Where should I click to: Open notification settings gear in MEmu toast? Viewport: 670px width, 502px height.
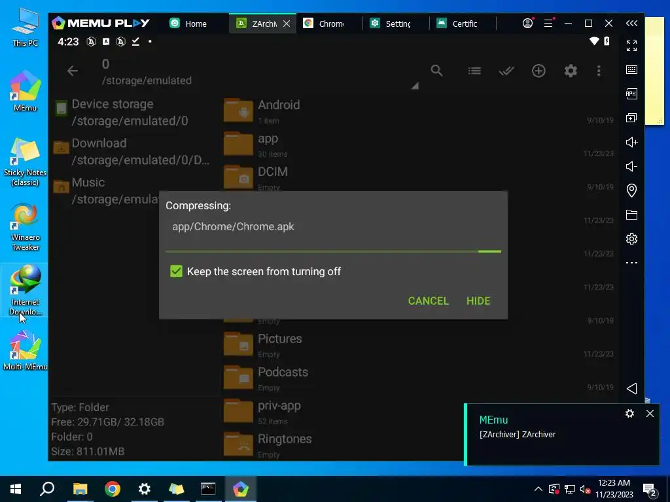tap(629, 414)
